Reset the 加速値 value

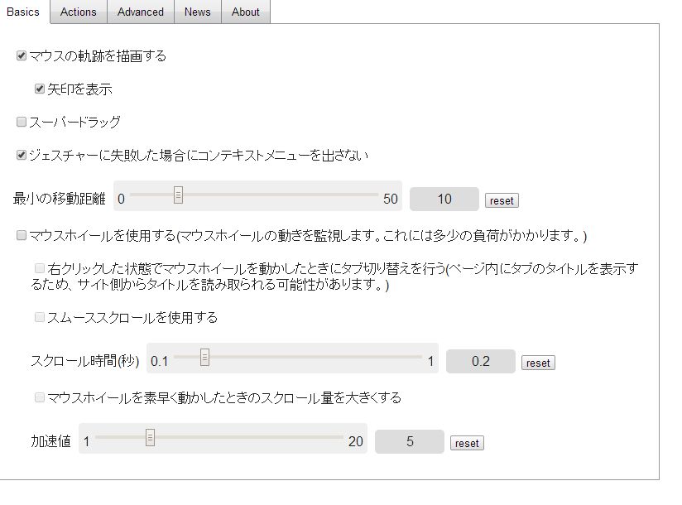(467, 443)
